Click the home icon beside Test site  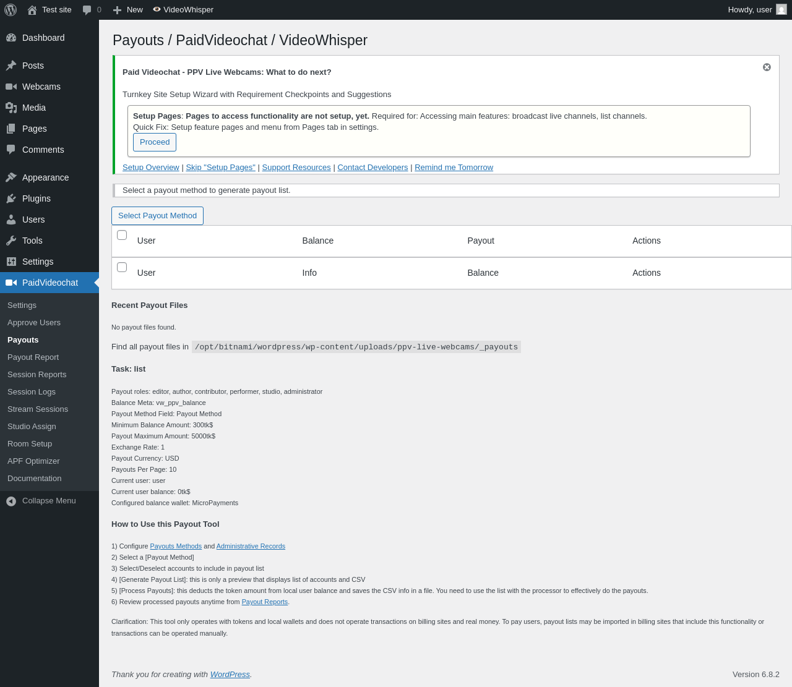32,10
